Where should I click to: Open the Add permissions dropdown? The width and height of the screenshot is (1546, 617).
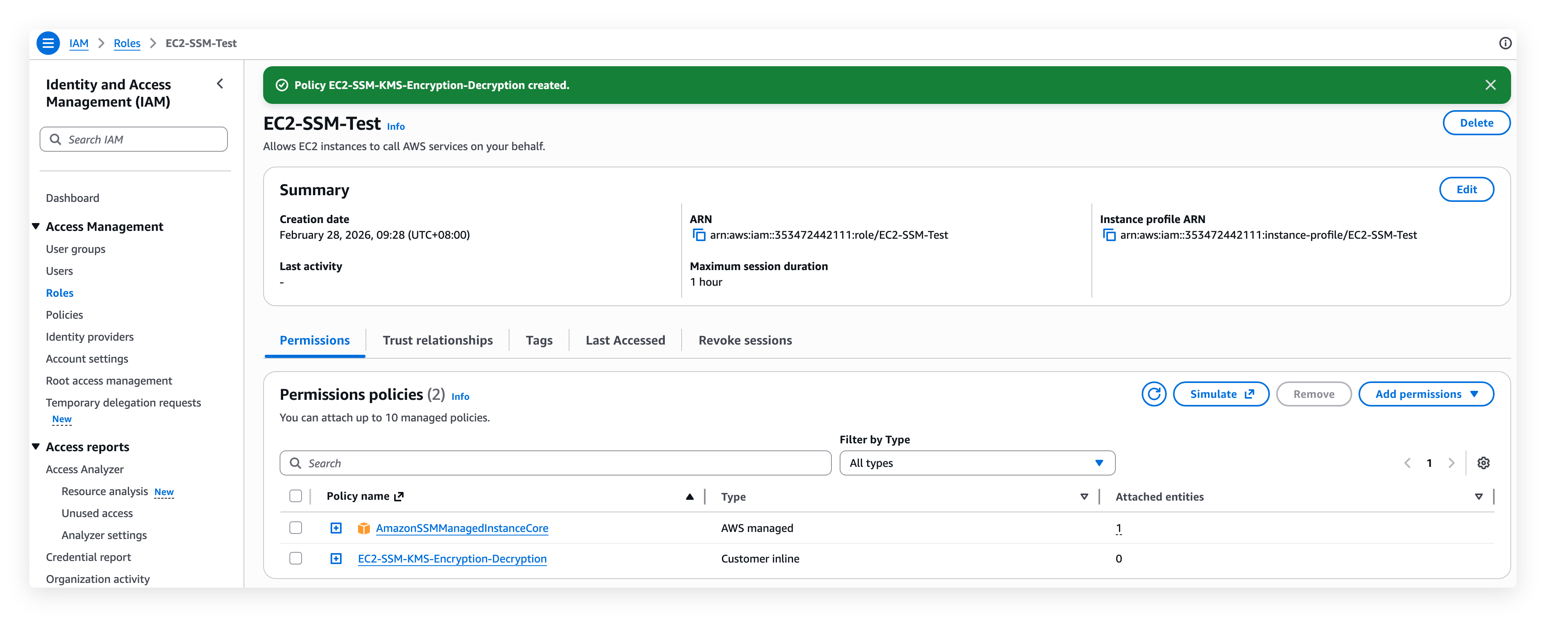1425,394
